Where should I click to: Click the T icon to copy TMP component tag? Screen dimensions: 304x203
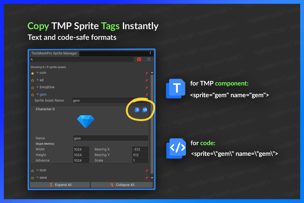(137, 110)
